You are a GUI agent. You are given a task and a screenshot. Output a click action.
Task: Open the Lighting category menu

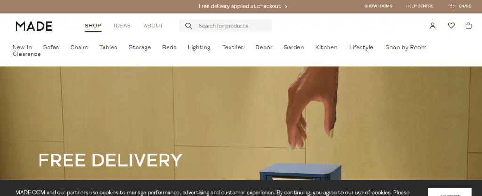tap(199, 47)
